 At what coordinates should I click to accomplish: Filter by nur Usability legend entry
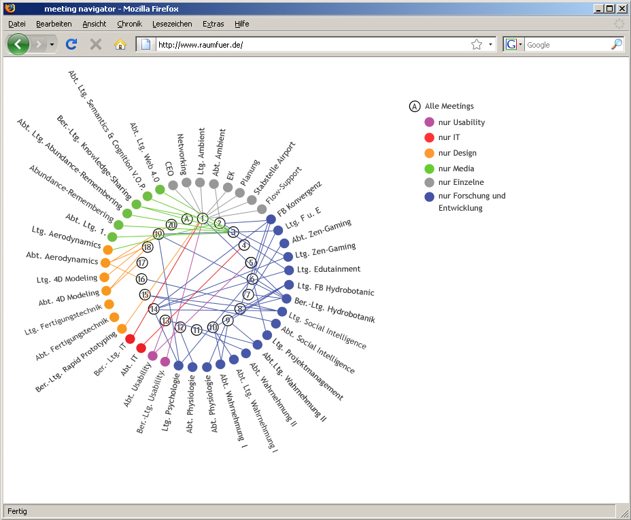462,122
